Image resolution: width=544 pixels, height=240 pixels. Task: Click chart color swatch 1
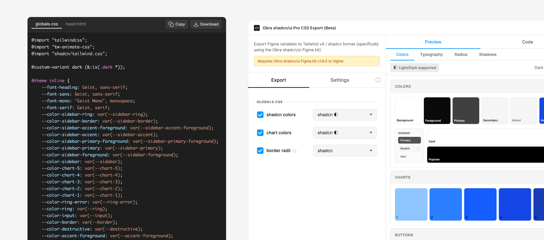[x=411, y=204]
